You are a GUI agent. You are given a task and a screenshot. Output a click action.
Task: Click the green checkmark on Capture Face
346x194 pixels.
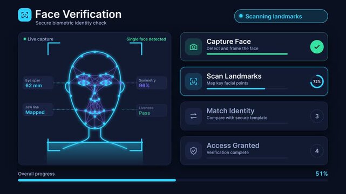(317, 47)
